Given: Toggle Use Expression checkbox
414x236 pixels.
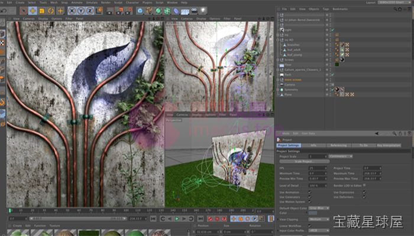Looking at the screenshot, I should pyautogui.click(x=364, y=192).
